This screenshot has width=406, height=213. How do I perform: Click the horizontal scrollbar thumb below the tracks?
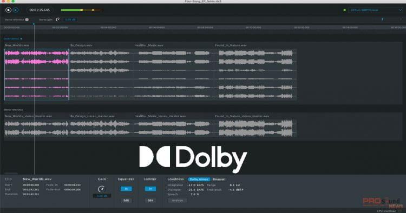point(11,173)
